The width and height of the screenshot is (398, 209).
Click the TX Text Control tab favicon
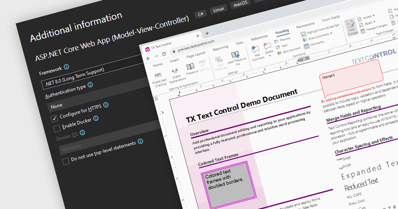coord(147,49)
